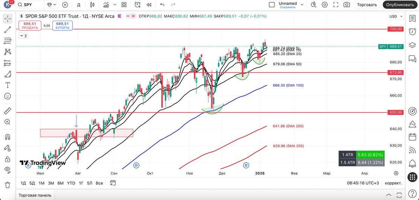The height and width of the screenshot is (200, 419).
Task: Select the 6М date range
Action: pos(60,183)
